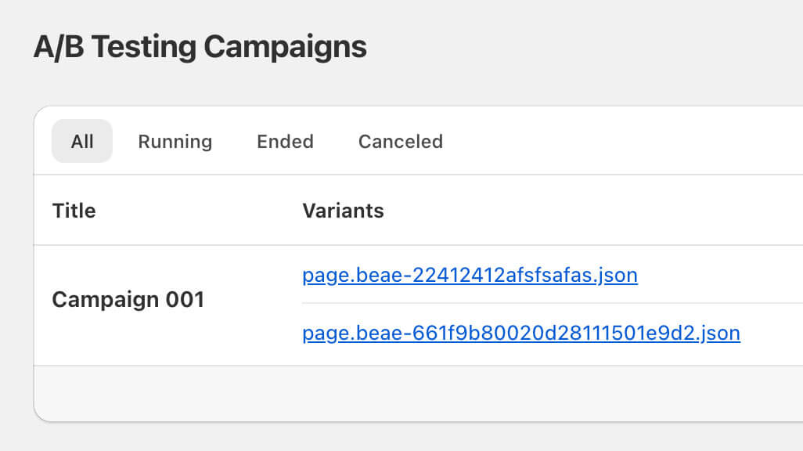Click empty tab bar space right of Canceled
This screenshot has height=451, width=803.
626,142
